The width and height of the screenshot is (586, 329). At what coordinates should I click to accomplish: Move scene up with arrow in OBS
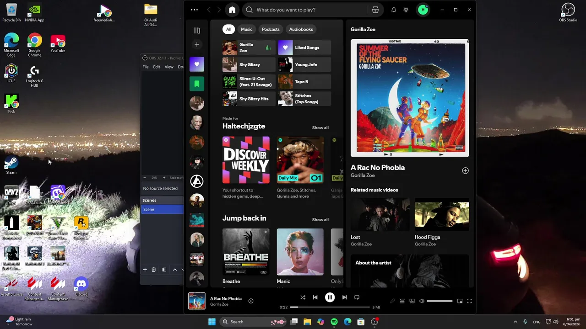tap(174, 270)
